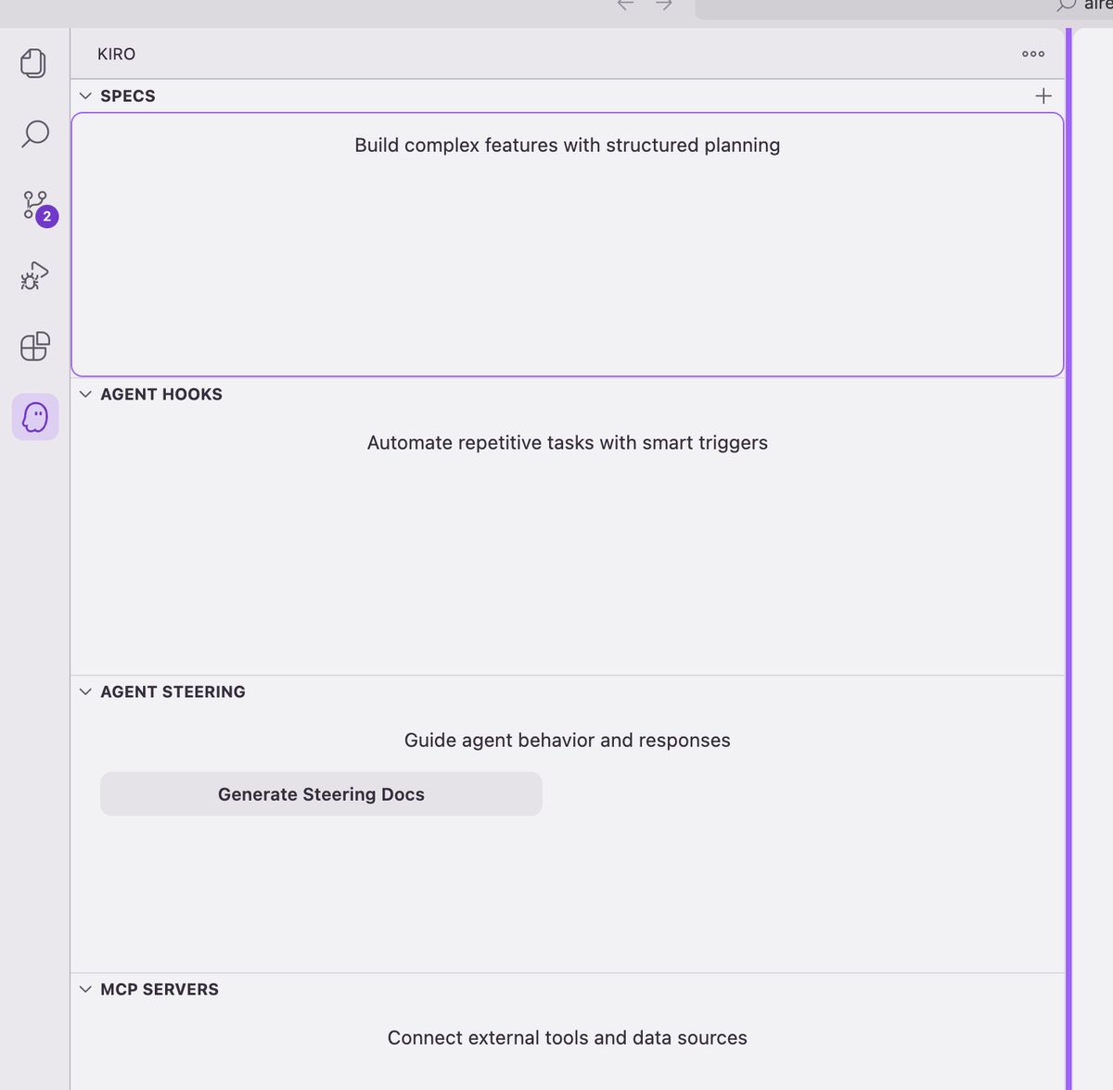Collapse the SPECS section
Image resolution: width=1113 pixels, height=1090 pixels.
point(85,95)
